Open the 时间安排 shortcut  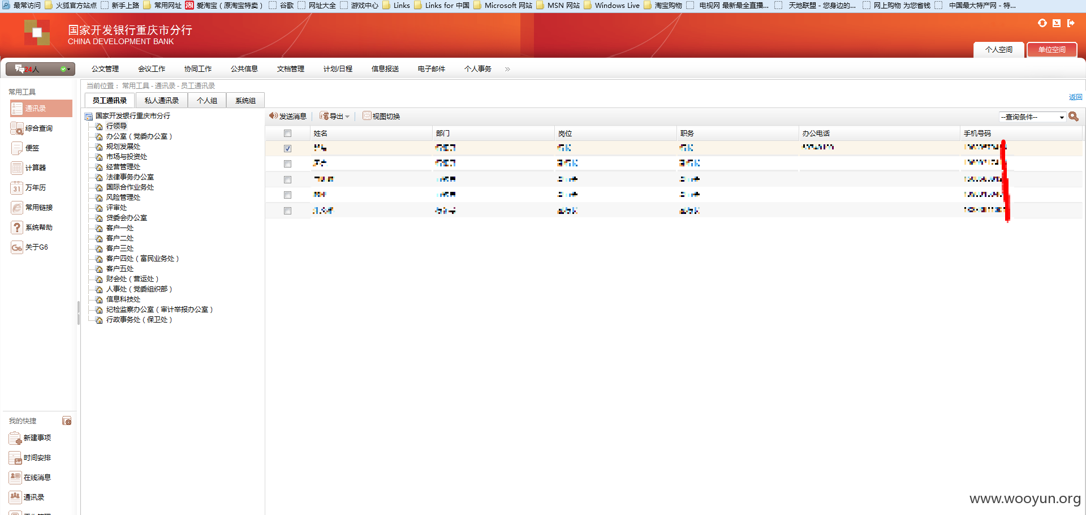(31, 458)
